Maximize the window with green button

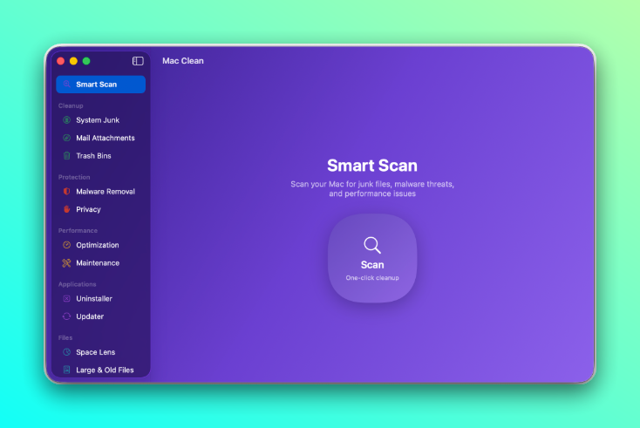[x=86, y=61]
